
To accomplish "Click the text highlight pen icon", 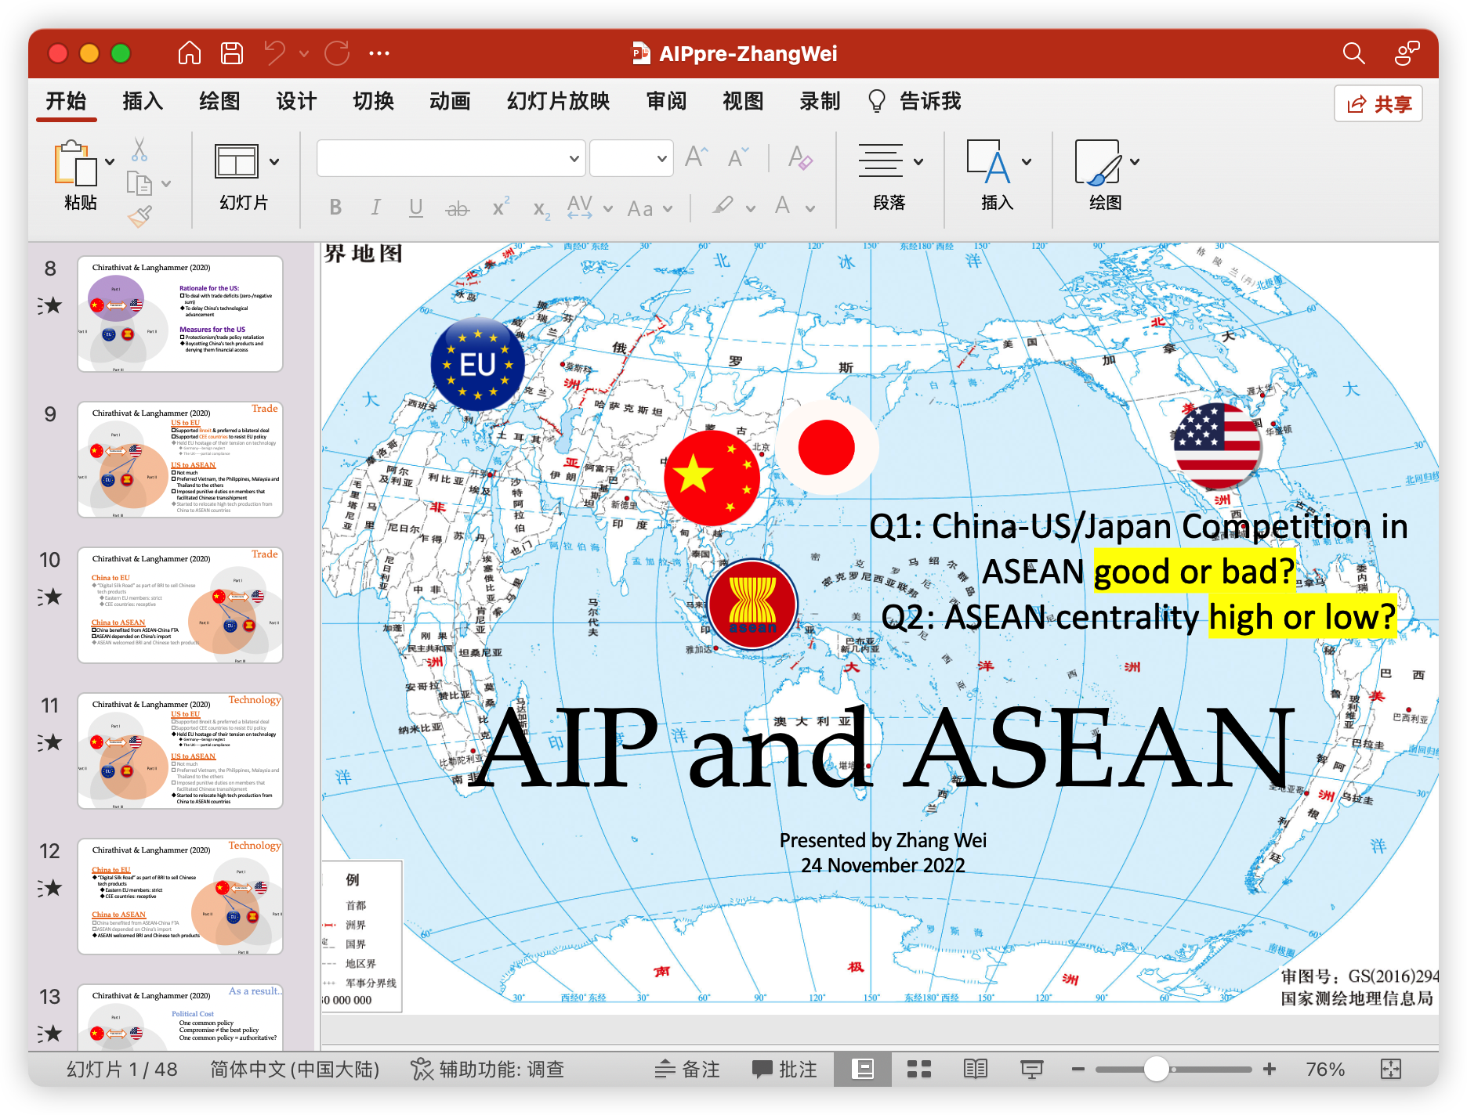I will pyautogui.click(x=723, y=207).
